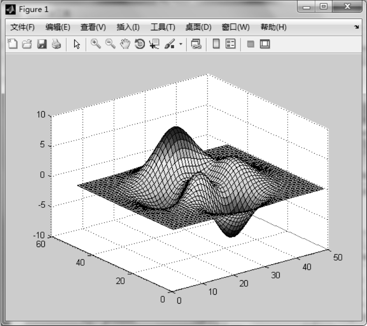Insert a colorbar using the toolbar icon
The height and width of the screenshot is (326, 367).
point(216,44)
